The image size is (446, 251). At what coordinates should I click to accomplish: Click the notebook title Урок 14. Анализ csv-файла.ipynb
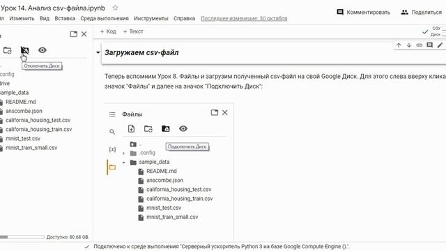[53, 8]
